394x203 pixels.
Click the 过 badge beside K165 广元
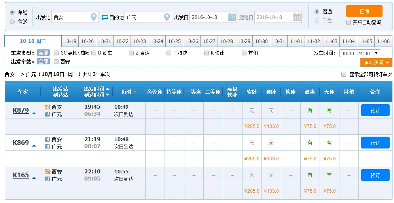[47, 179]
